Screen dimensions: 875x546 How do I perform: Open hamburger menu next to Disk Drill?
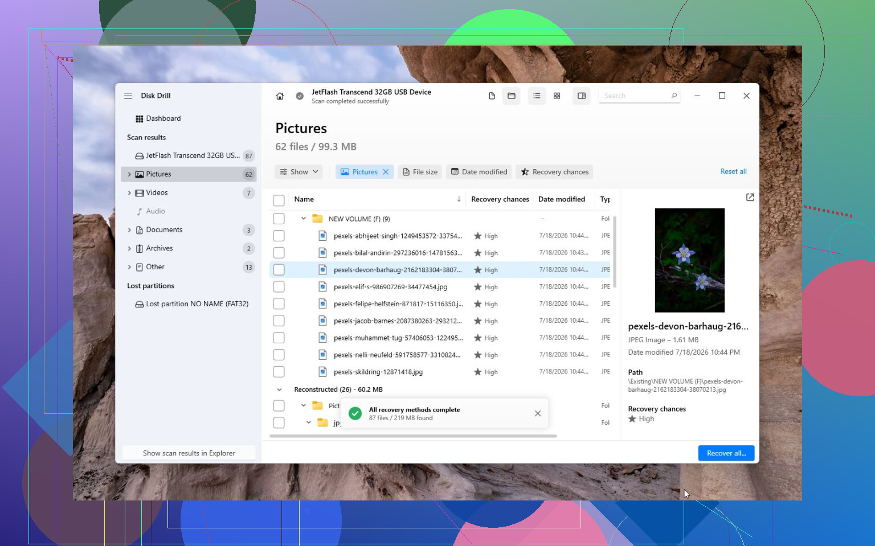tap(128, 96)
